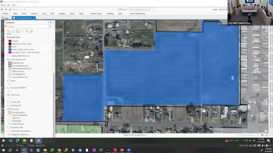Open the OneNote icon on the bottom taskbar
Screen dimensions: 273x153
click(94, 150)
